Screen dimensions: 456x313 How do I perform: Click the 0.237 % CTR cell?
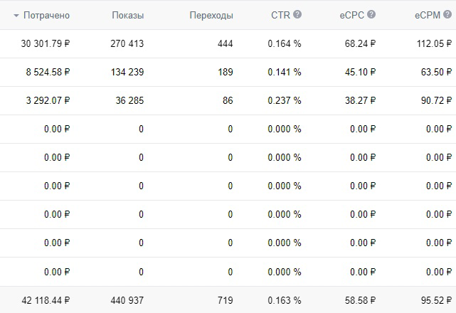point(285,100)
